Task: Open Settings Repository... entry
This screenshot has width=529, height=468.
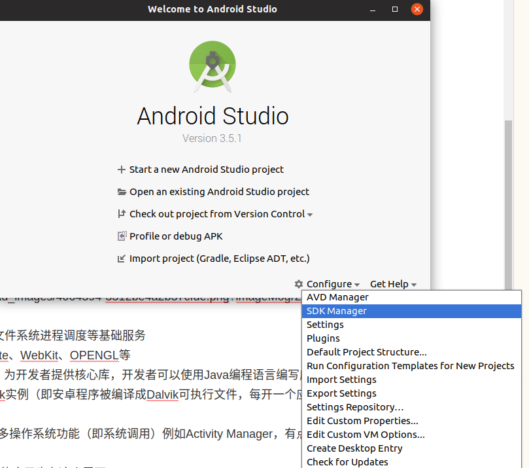Action: 411,407
